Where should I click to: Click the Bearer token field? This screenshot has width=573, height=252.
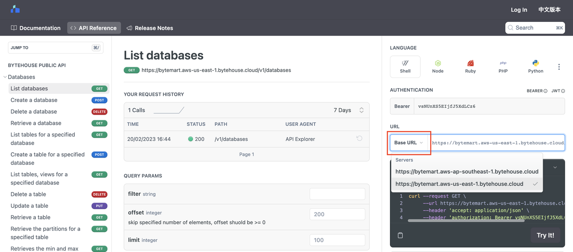(489, 107)
